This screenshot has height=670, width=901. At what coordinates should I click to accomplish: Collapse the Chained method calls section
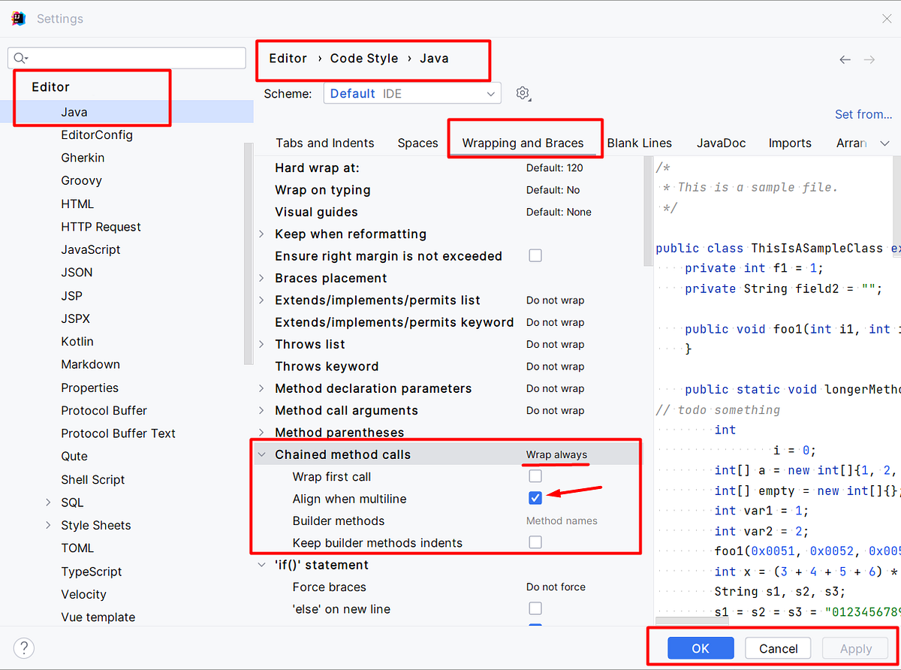[261, 454]
